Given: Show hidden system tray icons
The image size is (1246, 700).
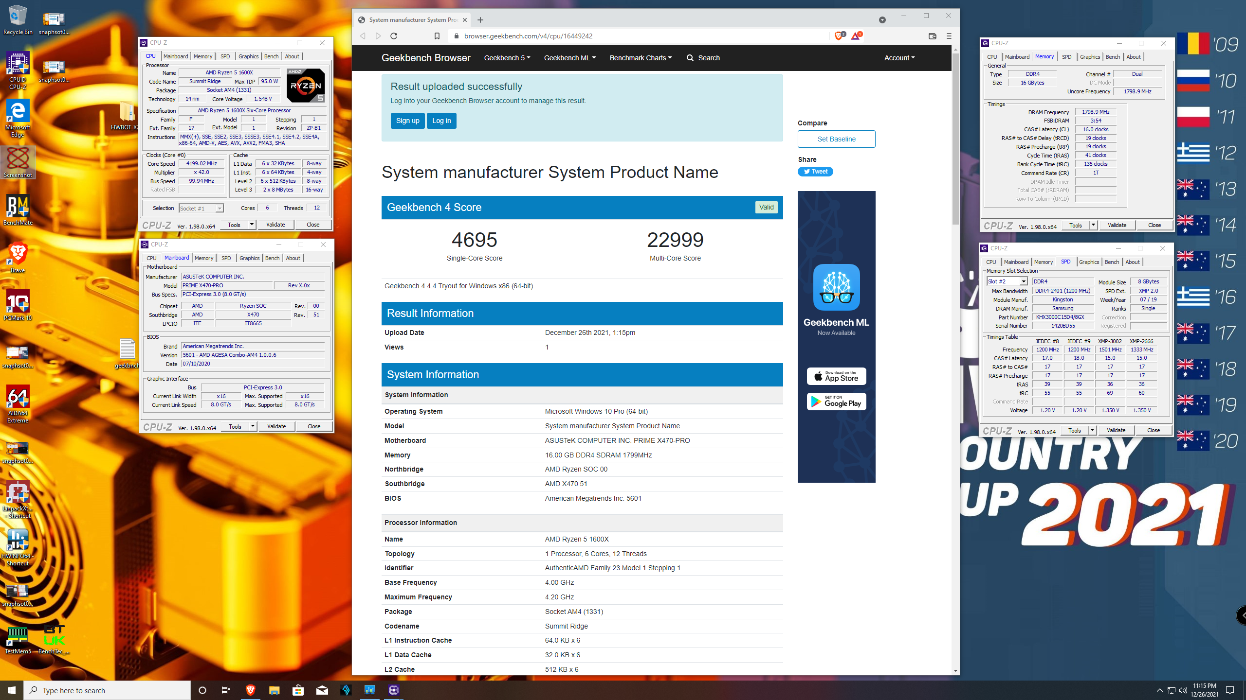Looking at the screenshot, I should point(1159,690).
